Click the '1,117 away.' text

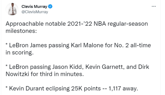[123, 89]
